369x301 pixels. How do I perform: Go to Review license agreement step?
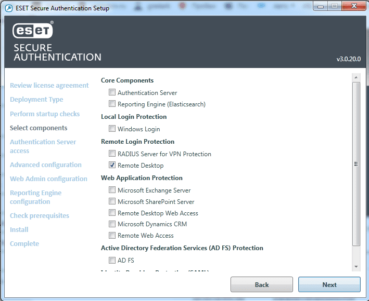point(49,86)
